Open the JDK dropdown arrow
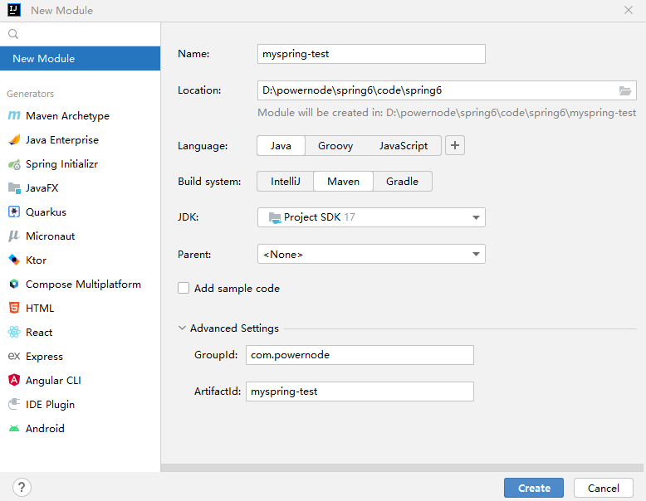Viewport: 646px width, 501px height. 476,217
